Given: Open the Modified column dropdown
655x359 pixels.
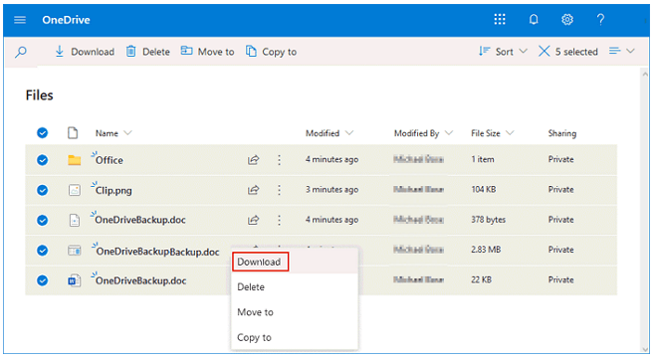Looking at the screenshot, I should 349,133.
